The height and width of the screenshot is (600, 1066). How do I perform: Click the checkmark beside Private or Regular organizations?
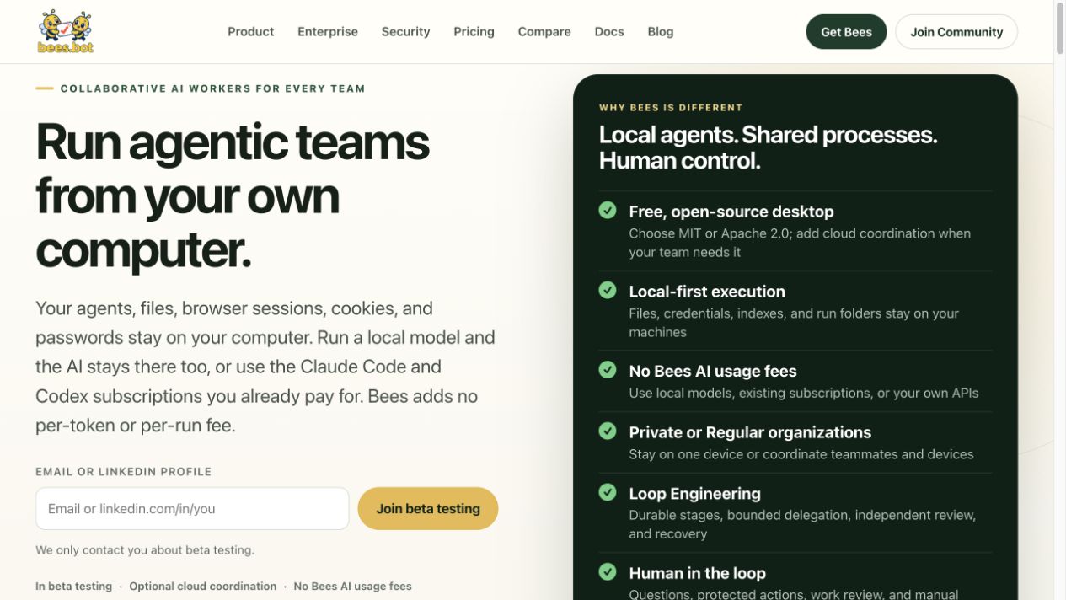[x=608, y=431]
